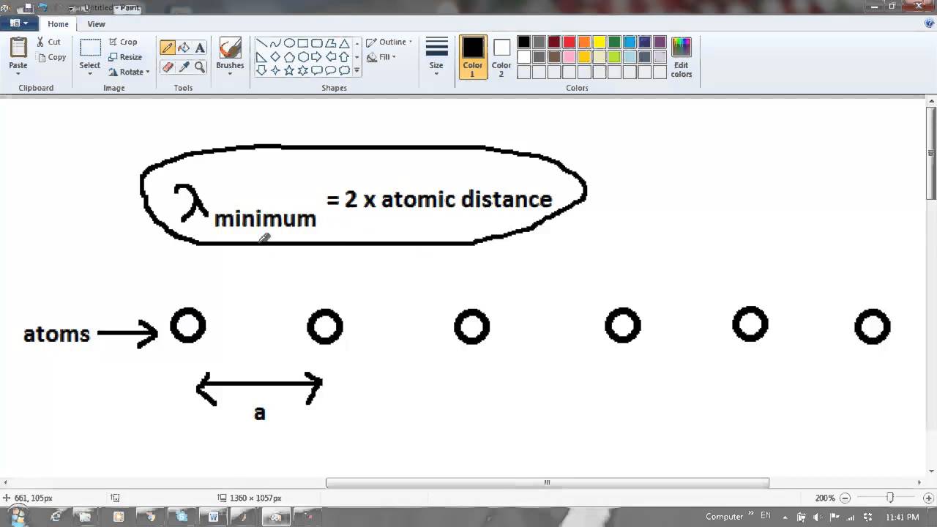Activate the Magnifier tool
The height and width of the screenshot is (527, 937).
coord(200,67)
